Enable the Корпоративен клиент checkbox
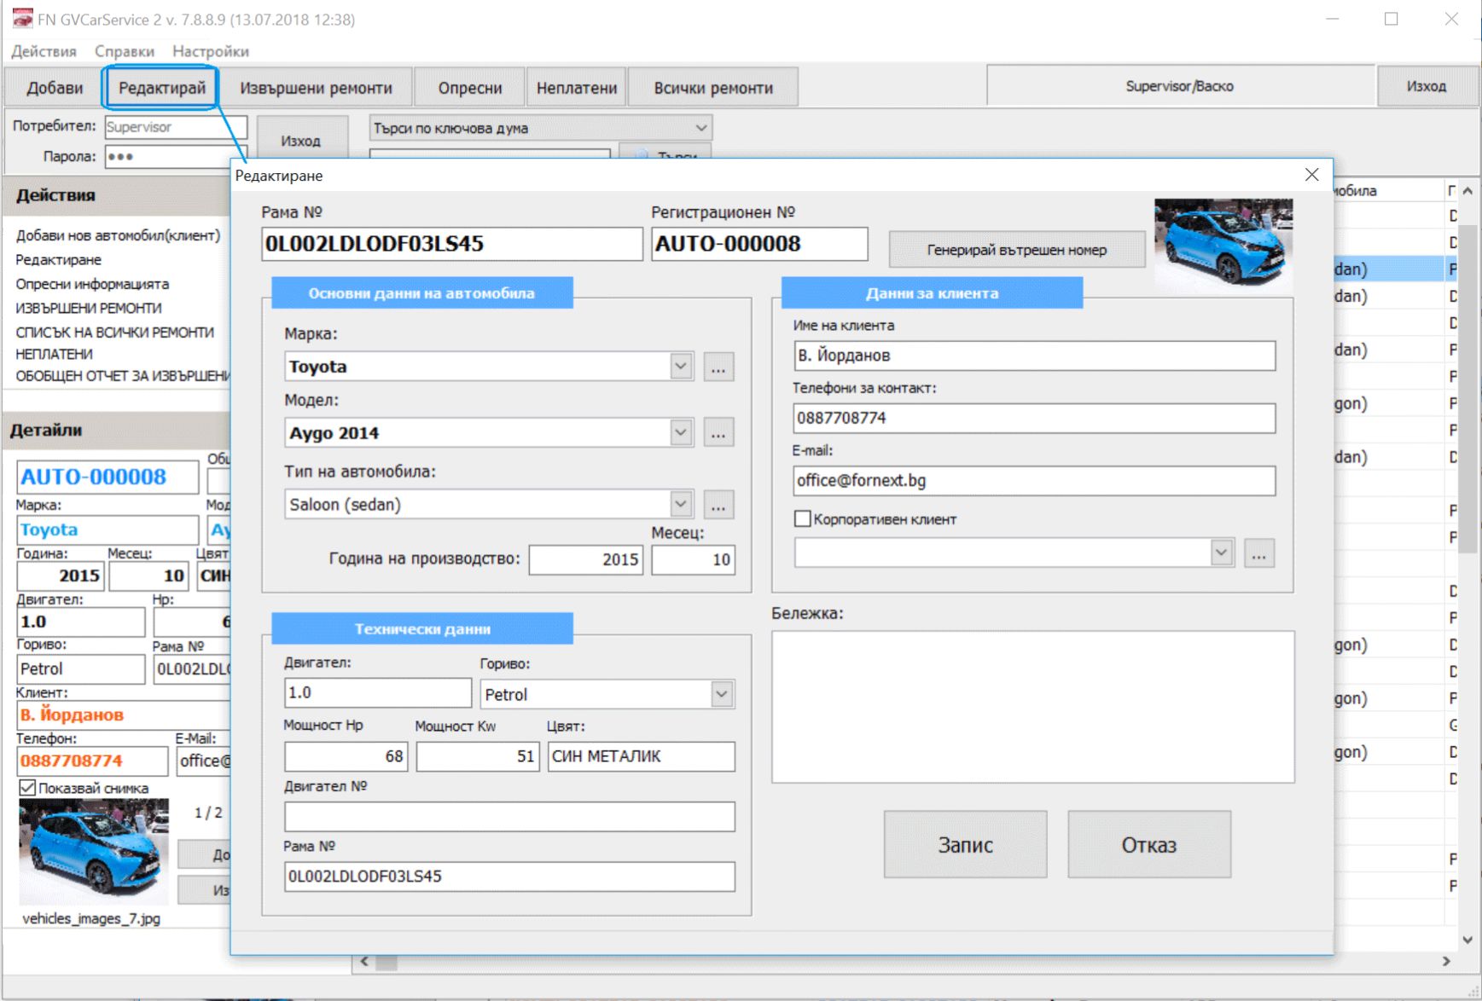Viewport: 1482px width, 1001px height. 803,518
